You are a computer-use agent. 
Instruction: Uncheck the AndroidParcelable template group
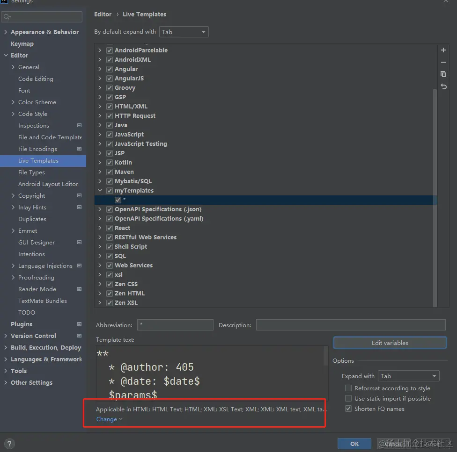pyautogui.click(x=110, y=50)
